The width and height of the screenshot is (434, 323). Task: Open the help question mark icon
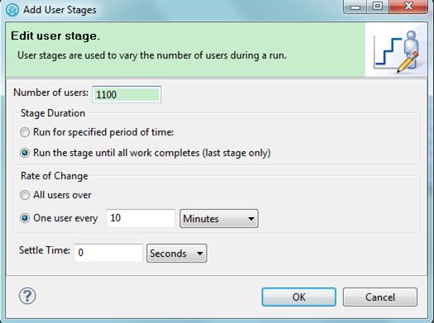(27, 296)
